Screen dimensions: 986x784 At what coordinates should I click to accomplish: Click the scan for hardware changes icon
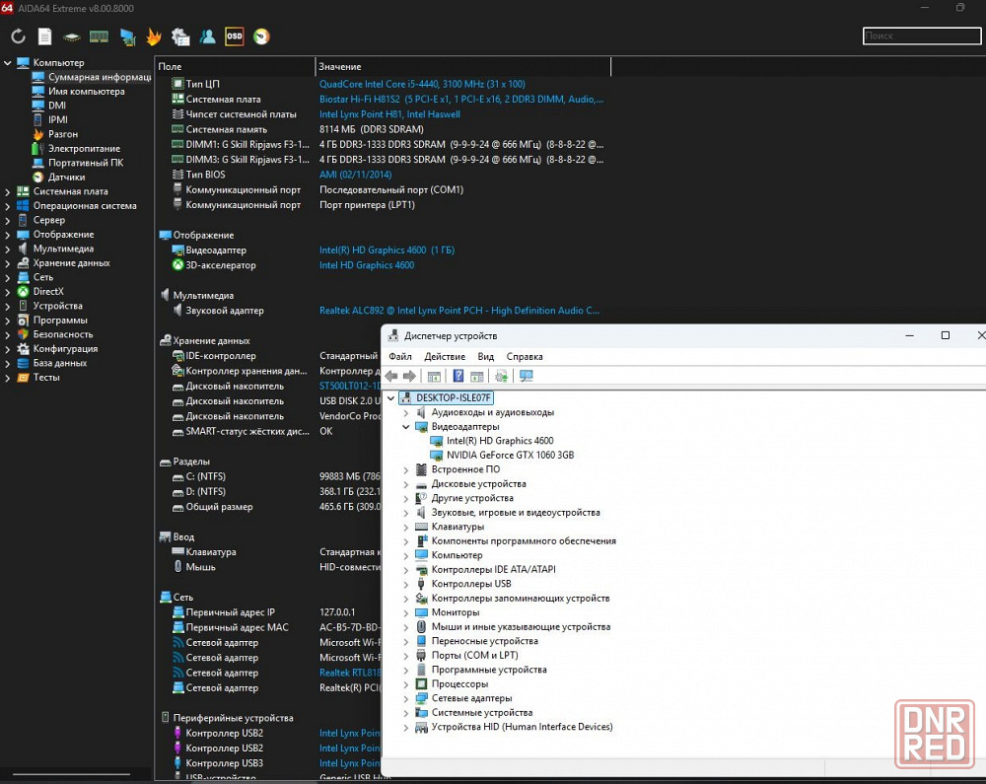pos(526,376)
